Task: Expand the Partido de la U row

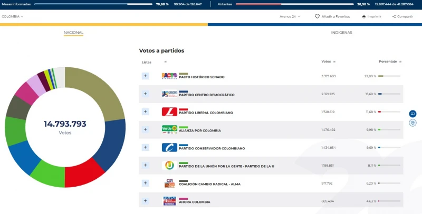Action: tap(146, 165)
